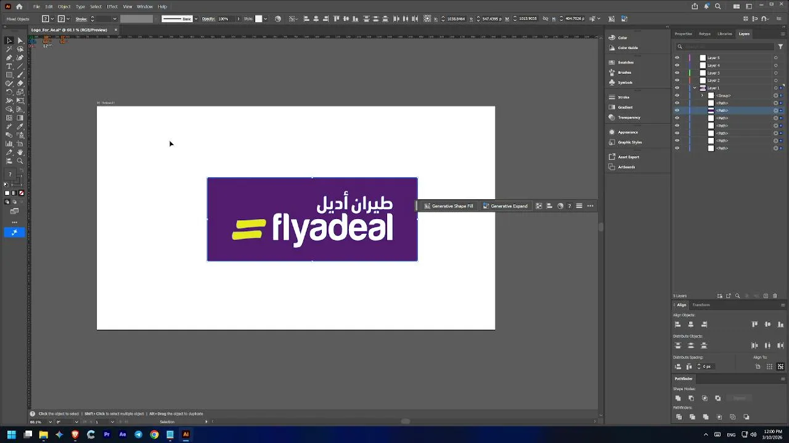Open the File menu
Viewport: 789px width, 443px height.
[x=36, y=6]
